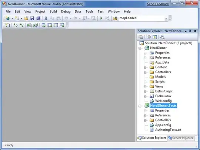
Task: Click Debug All Tests in Solution icon
Action: [x=36, y=25]
